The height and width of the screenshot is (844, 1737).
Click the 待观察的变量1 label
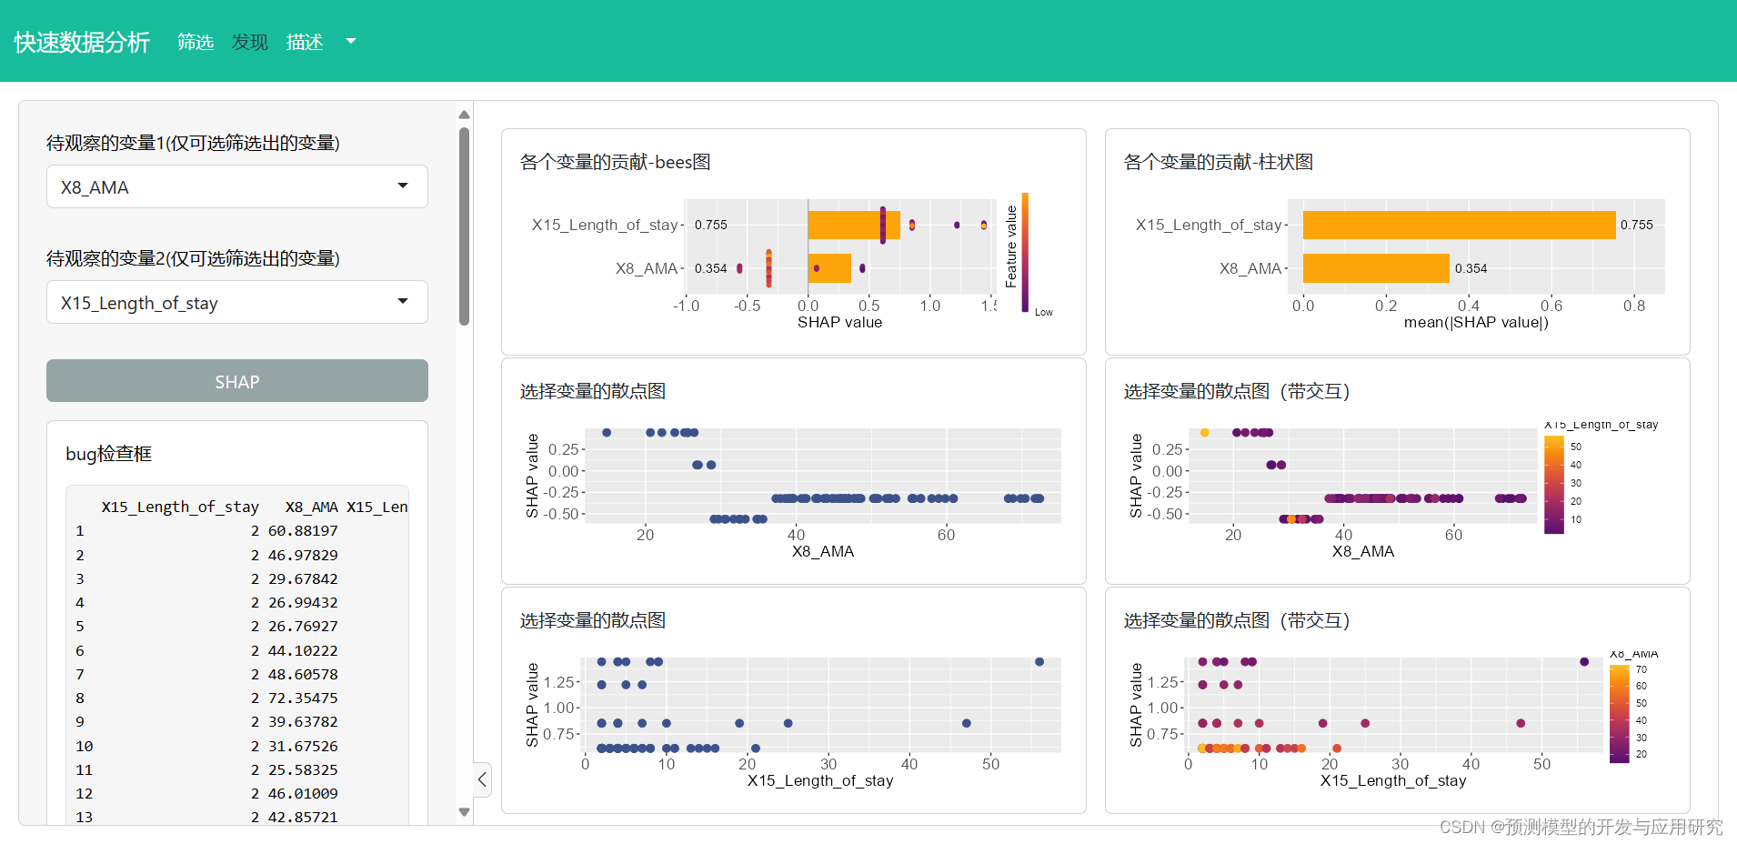[x=193, y=143]
